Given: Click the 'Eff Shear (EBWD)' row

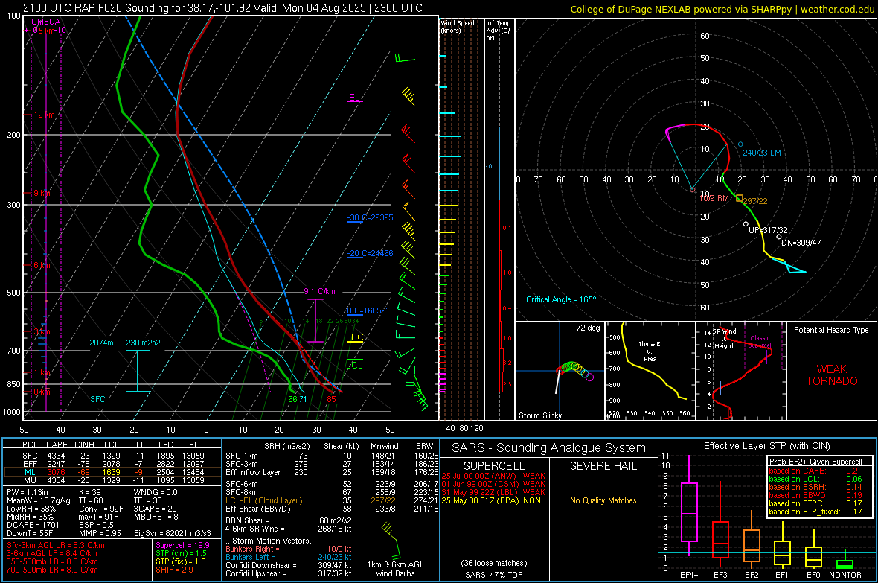Looking at the screenshot, I should click(332, 509).
